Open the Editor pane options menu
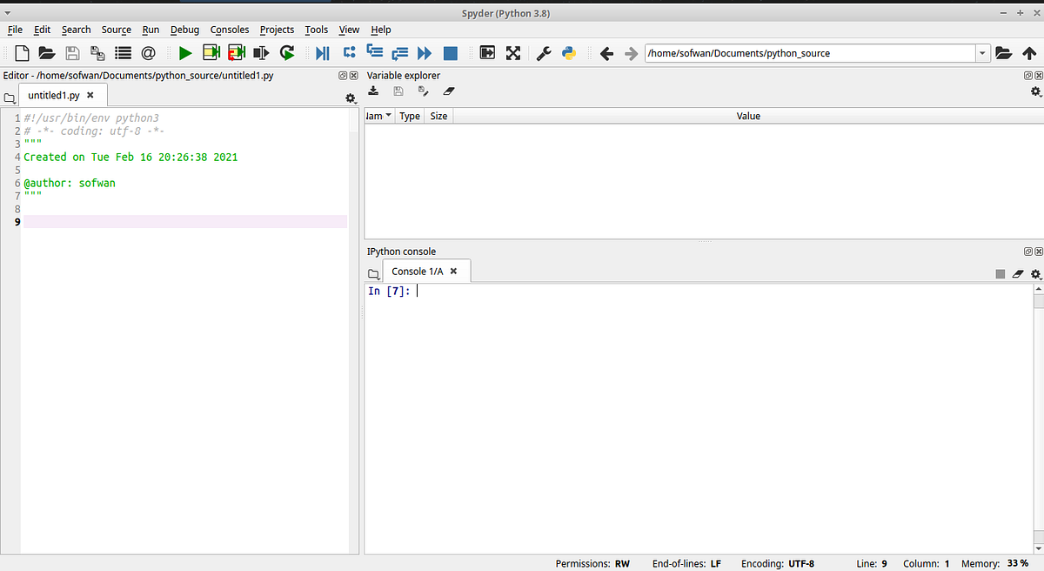 tap(351, 98)
